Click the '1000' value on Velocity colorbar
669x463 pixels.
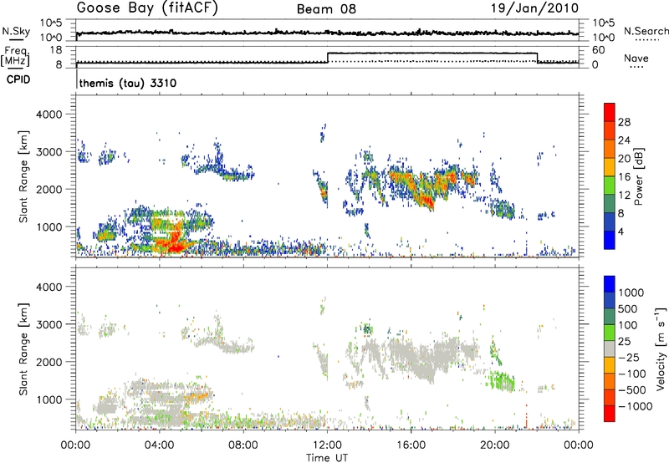pyautogui.click(x=631, y=293)
